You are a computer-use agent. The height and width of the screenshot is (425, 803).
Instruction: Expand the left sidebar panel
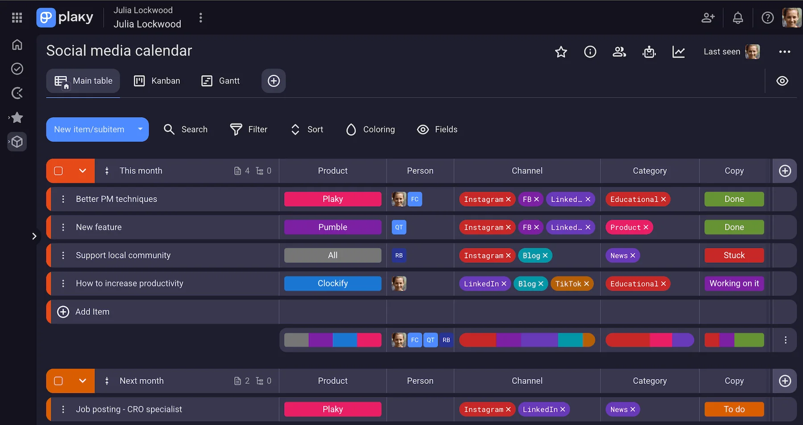pyautogui.click(x=34, y=236)
